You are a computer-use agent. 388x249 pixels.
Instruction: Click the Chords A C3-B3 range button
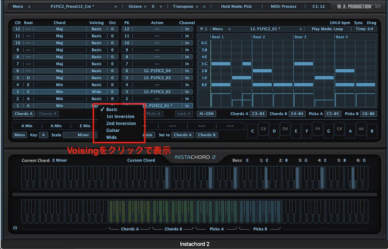pos(259,113)
